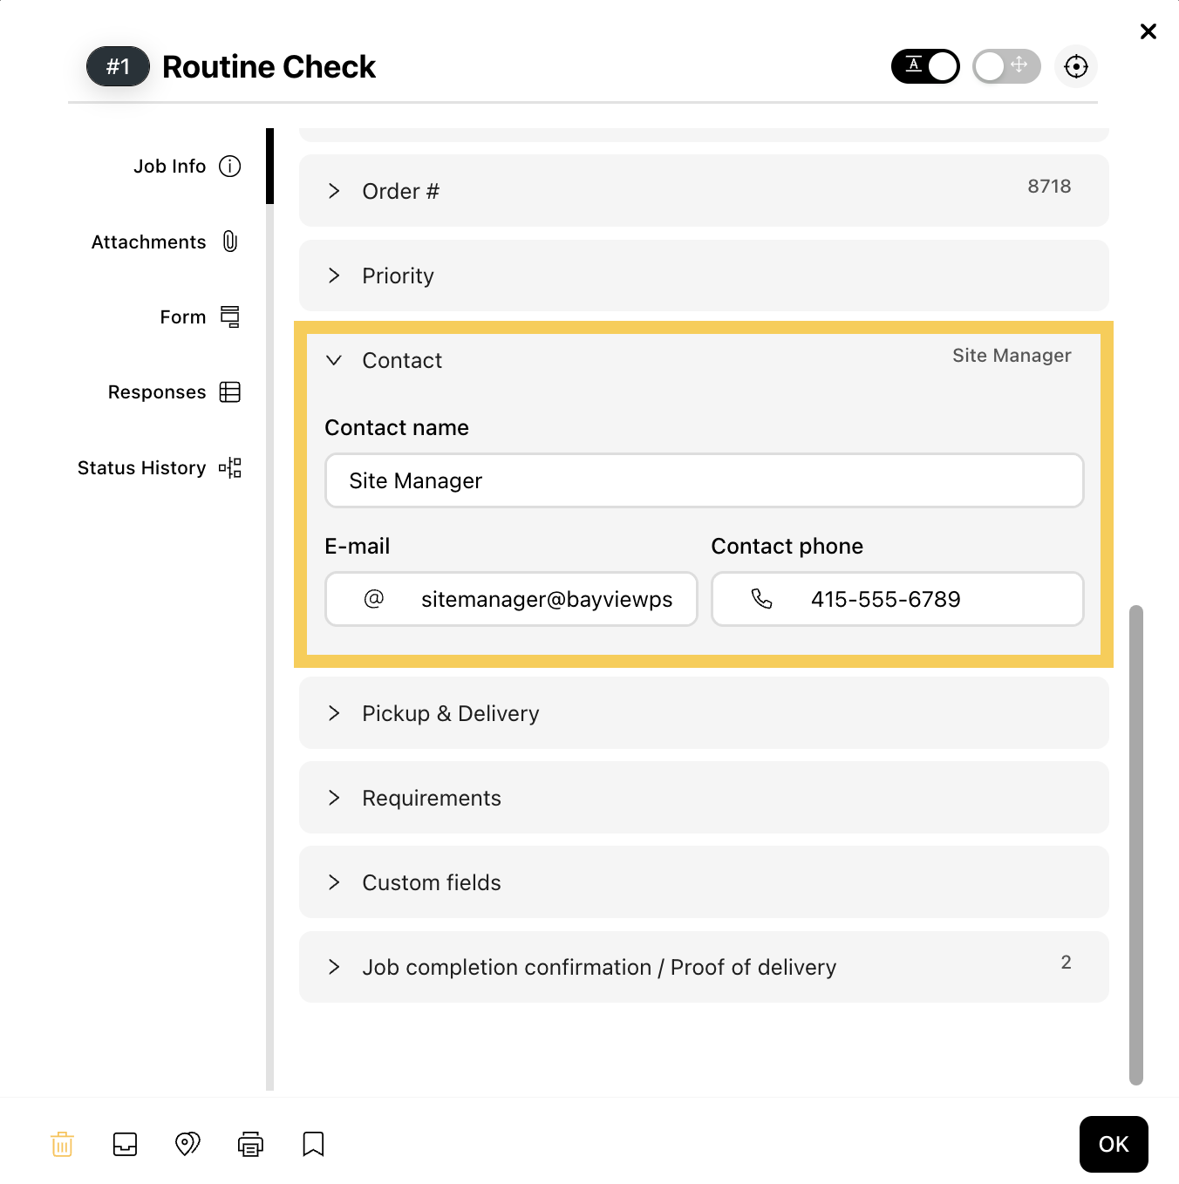Click the Contact name input field

704,480
